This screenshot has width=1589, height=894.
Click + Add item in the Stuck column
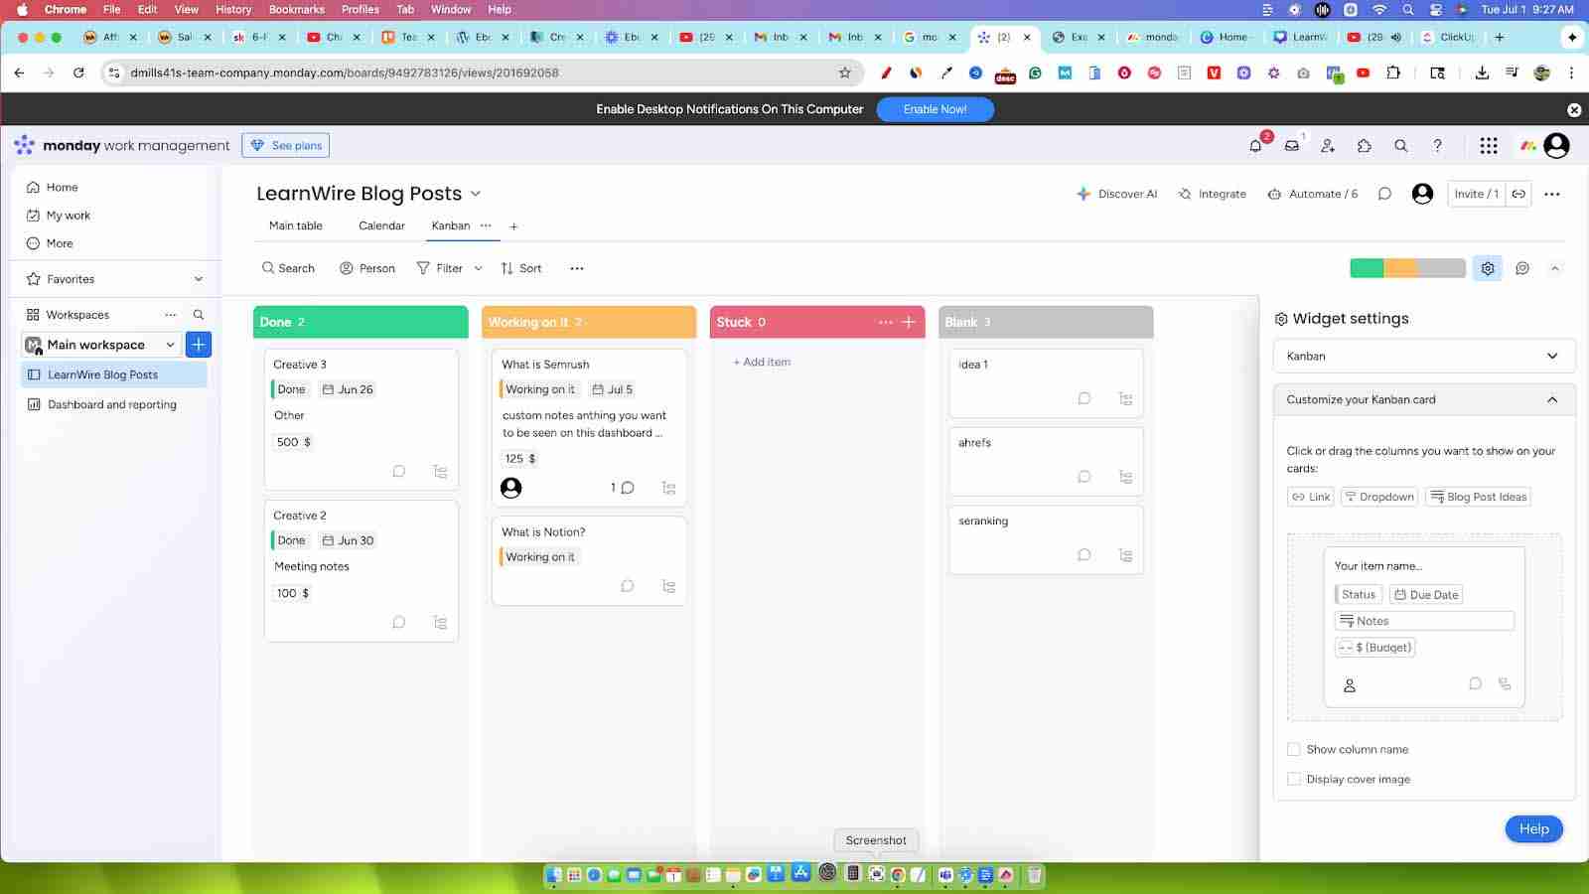pyautogui.click(x=761, y=362)
